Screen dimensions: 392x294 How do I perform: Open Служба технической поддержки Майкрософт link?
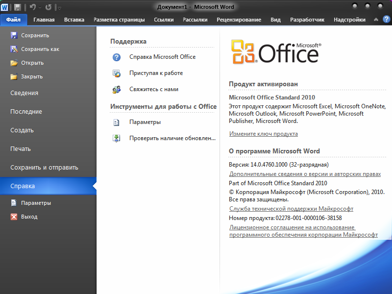click(x=291, y=209)
